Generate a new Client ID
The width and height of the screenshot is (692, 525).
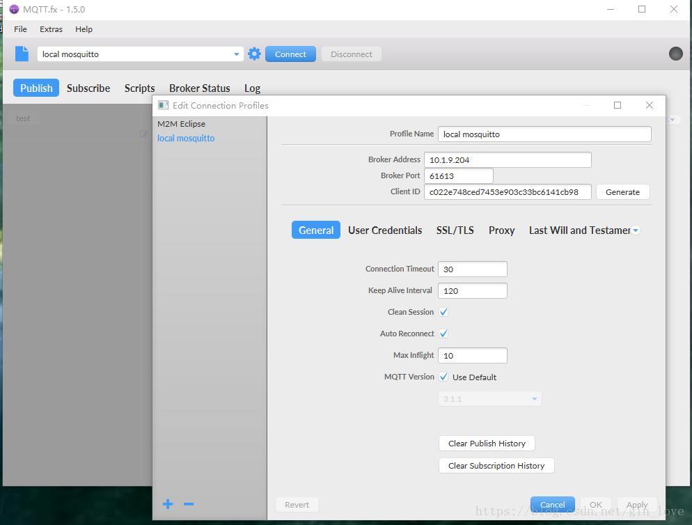tap(622, 191)
